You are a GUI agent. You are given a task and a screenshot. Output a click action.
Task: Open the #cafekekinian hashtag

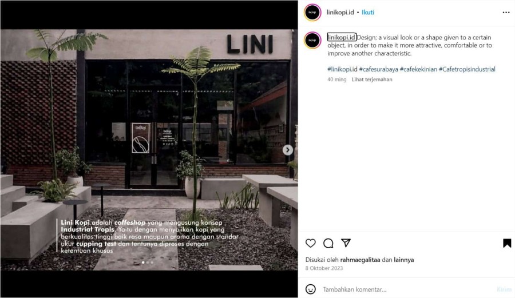tap(418, 69)
